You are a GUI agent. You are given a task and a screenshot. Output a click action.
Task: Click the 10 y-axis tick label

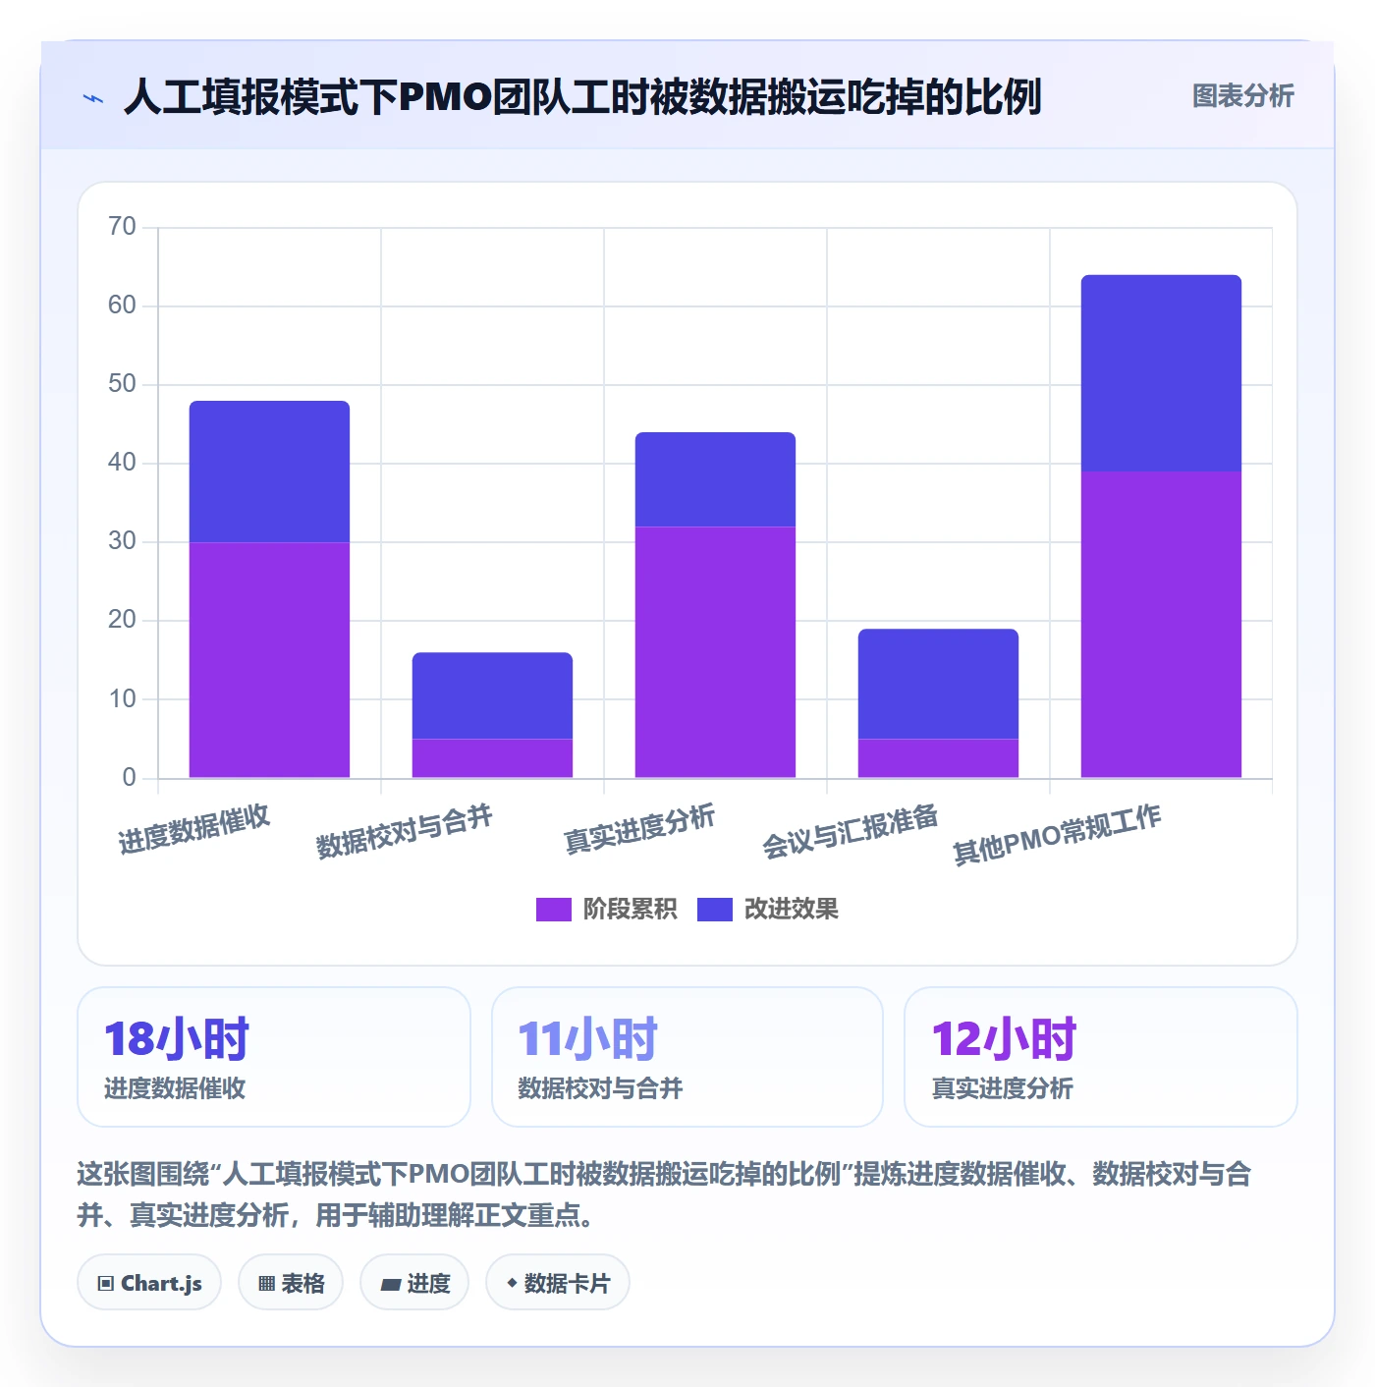pyautogui.click(x=122, y=699)
